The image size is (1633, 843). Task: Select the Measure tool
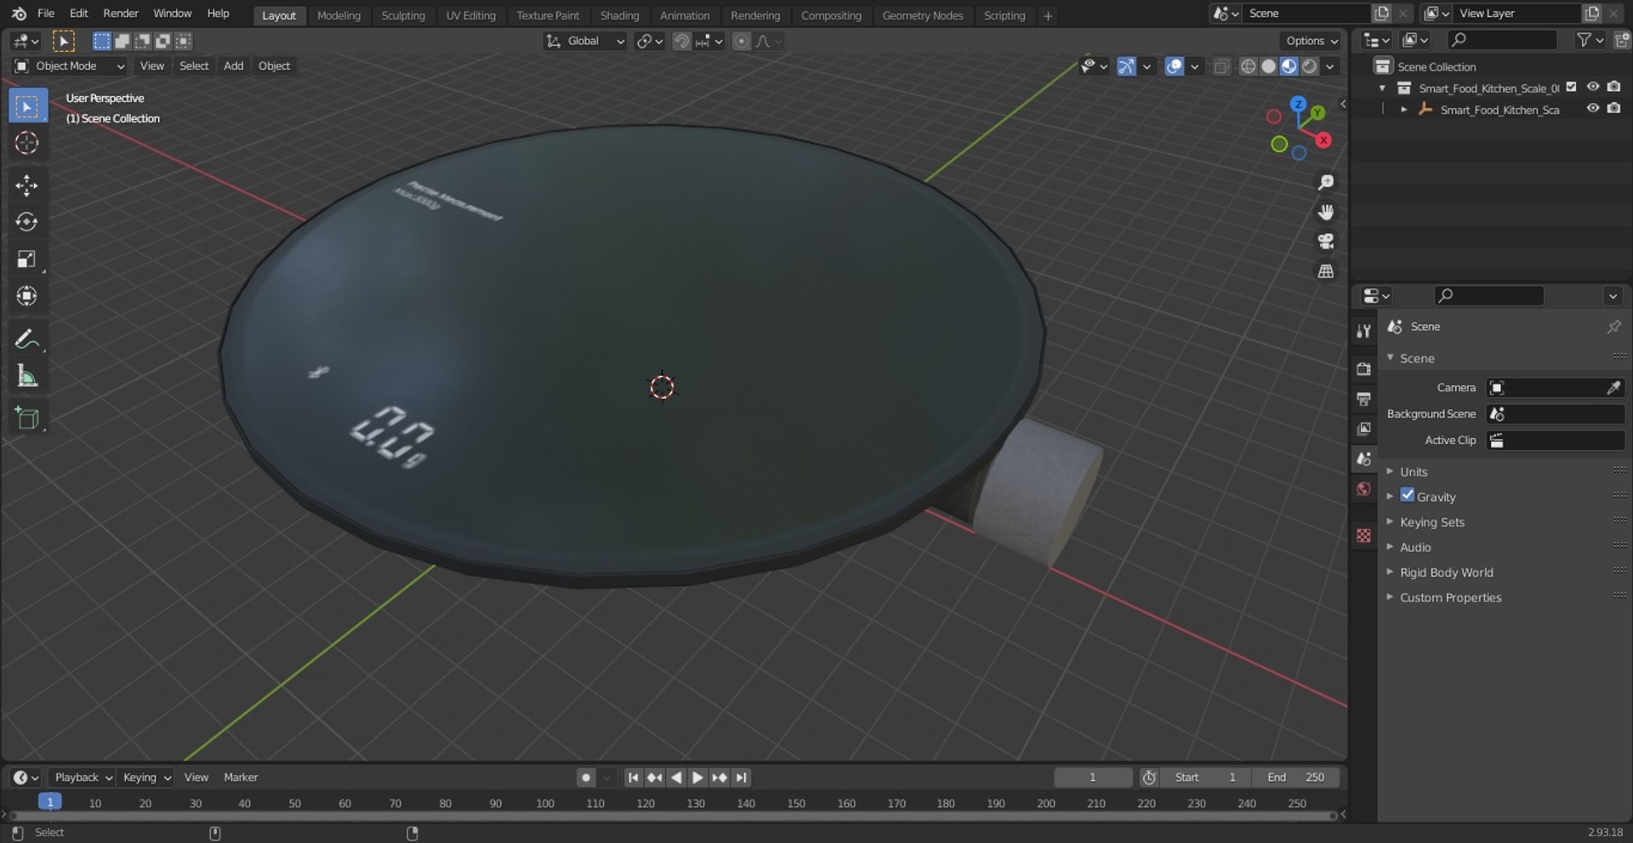click(27, 376)
